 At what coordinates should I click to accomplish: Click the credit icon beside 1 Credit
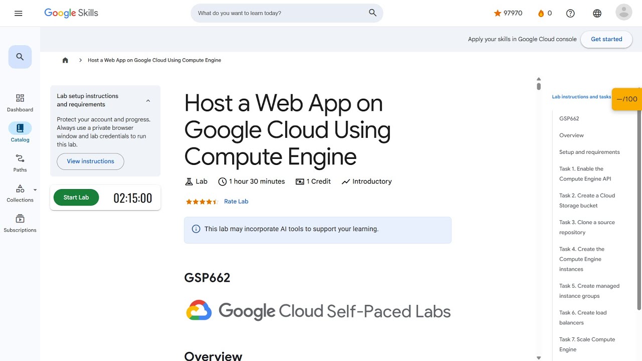(x=300, y=182)
